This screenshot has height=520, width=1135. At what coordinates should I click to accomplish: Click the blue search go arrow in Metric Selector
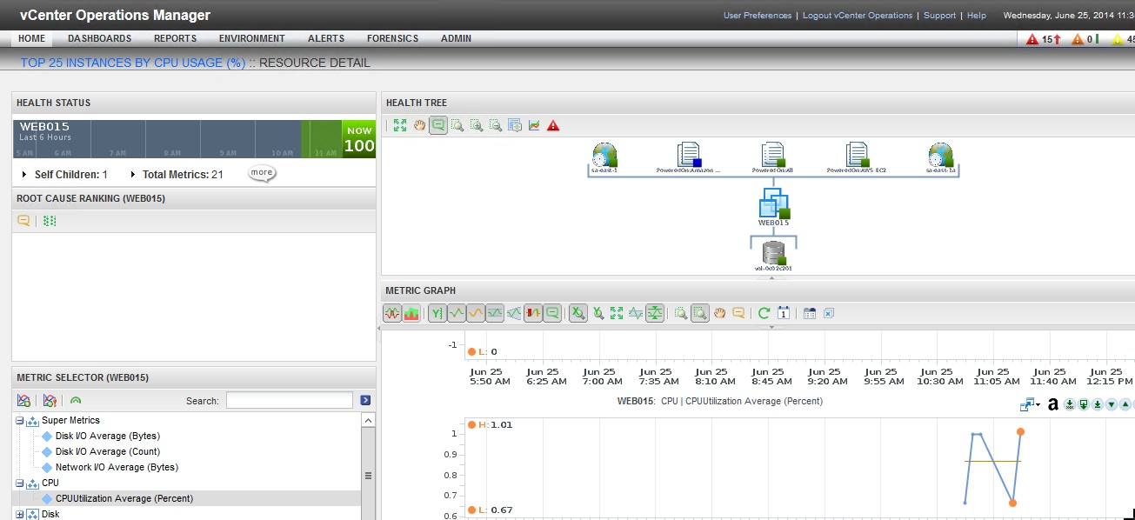(x=365, y=400)
